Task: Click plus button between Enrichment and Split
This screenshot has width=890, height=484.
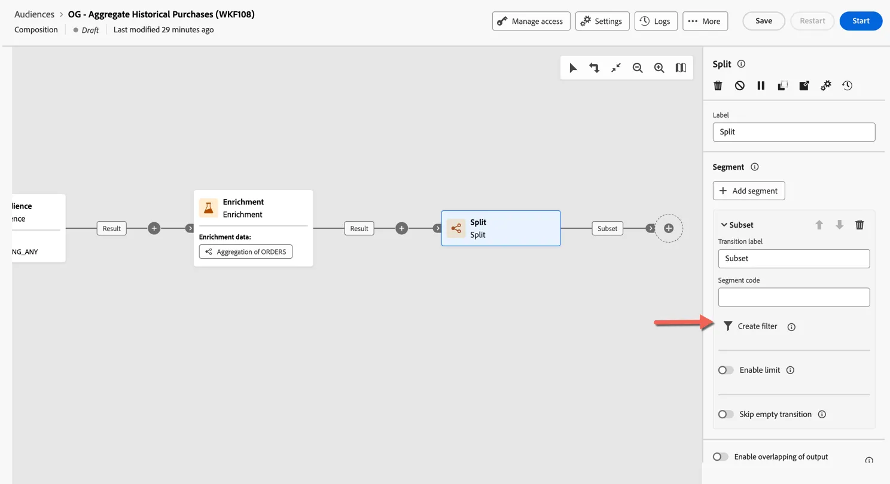Action: 401,228
